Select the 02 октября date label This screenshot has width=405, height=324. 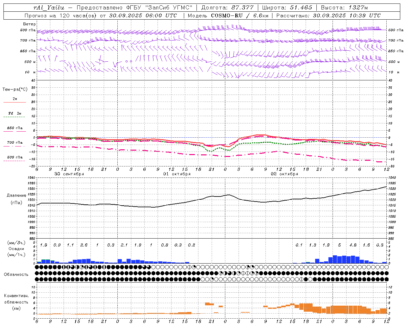click(x=284, y=174)
